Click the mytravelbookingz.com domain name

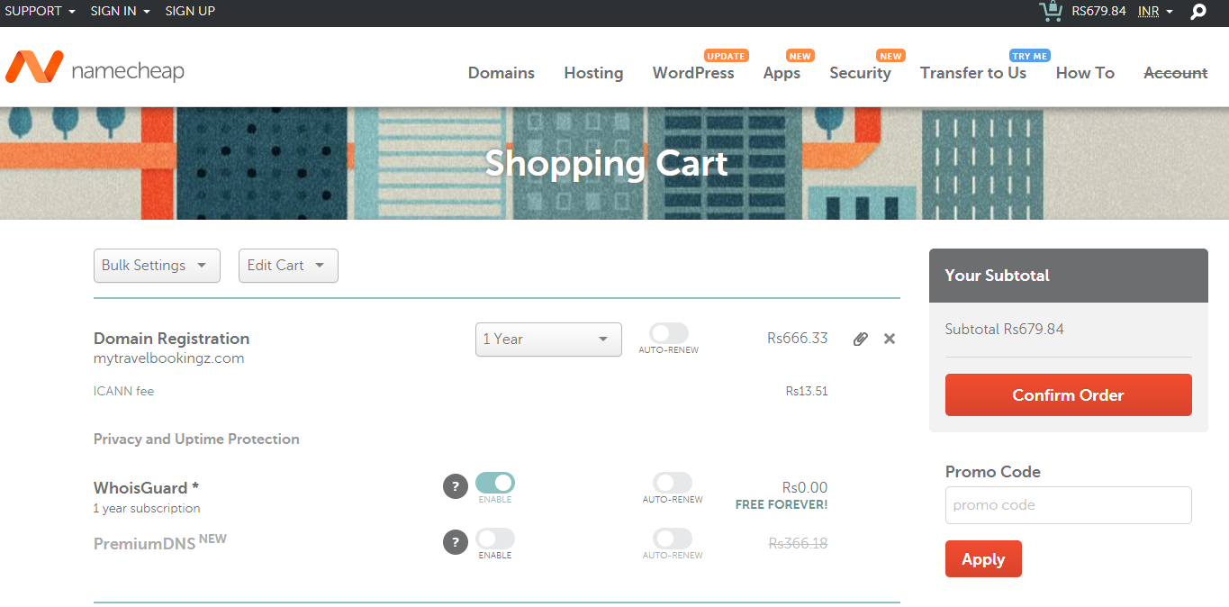click(169, 358)
